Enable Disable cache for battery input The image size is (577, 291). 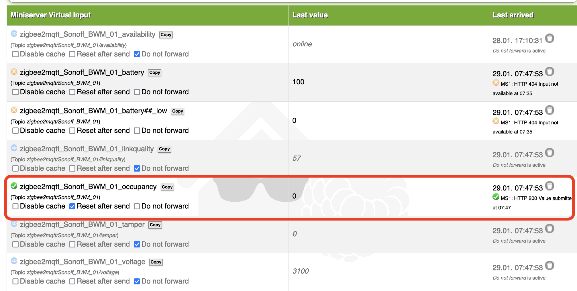pos(15,92)
